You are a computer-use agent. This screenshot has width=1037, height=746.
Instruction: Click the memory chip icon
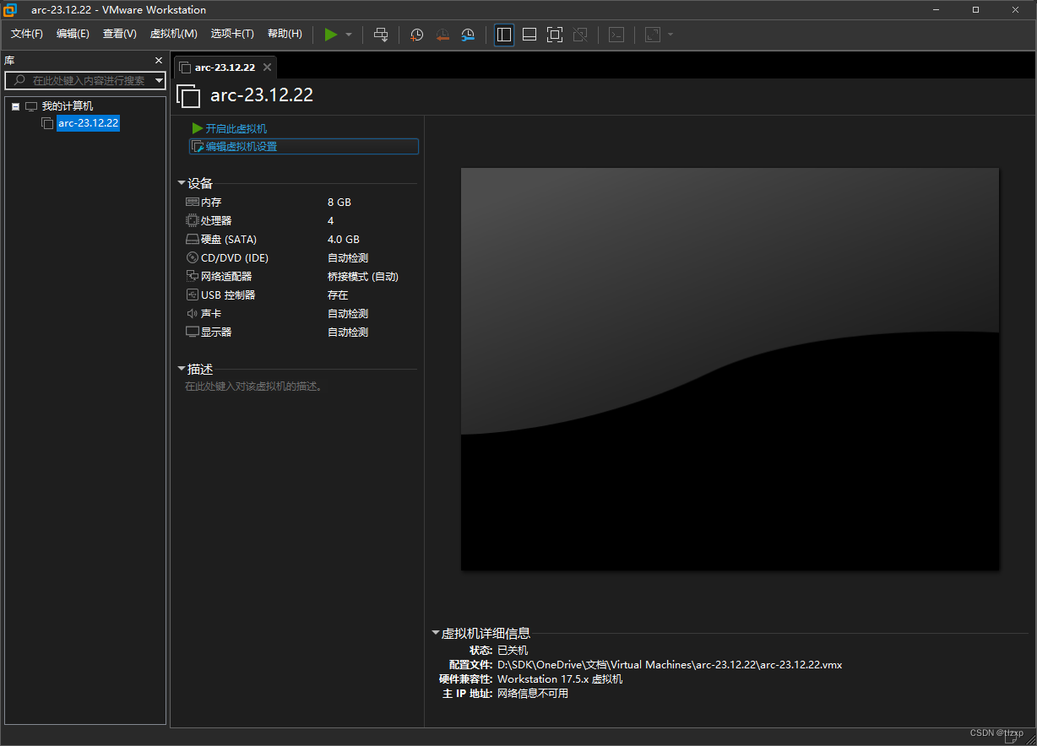click(x=192, y=203)
